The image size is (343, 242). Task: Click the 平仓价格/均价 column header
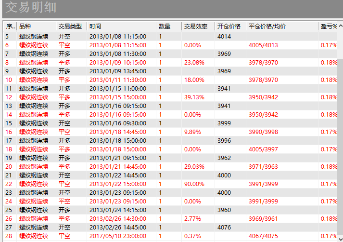tap(282, 27)
